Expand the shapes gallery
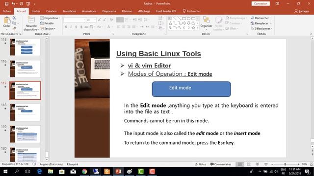 198,28
